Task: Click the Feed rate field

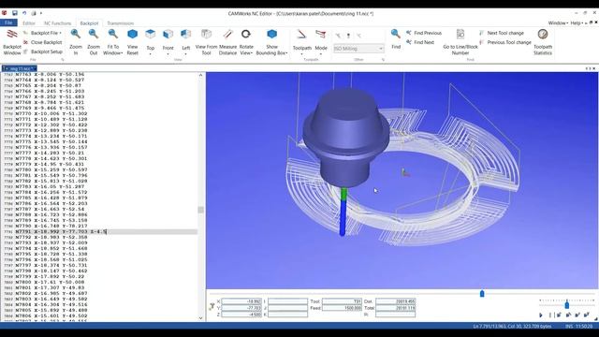Action: [342, 308]
